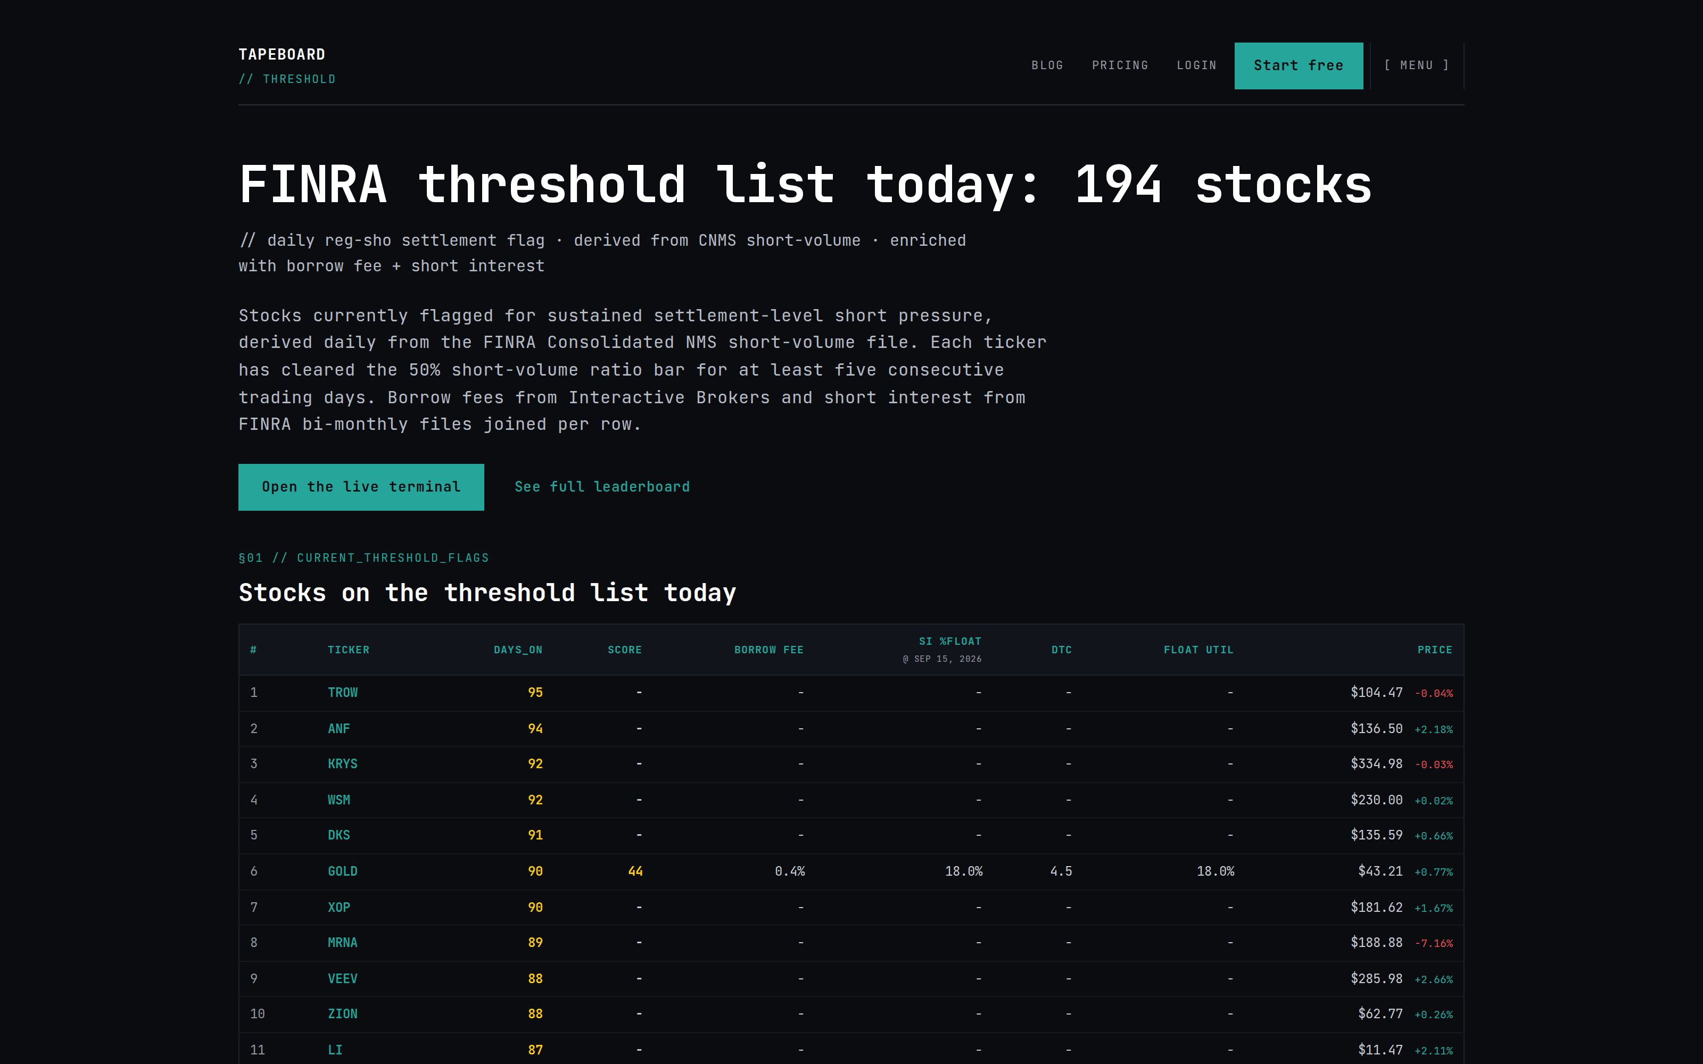Open the GOLD ticker link
1703x1064 pixels.
click(x=342, y=871)
